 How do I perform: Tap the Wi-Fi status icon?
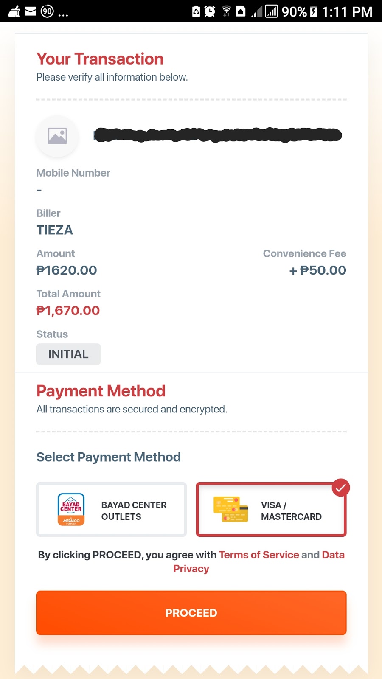coord(226,11)
